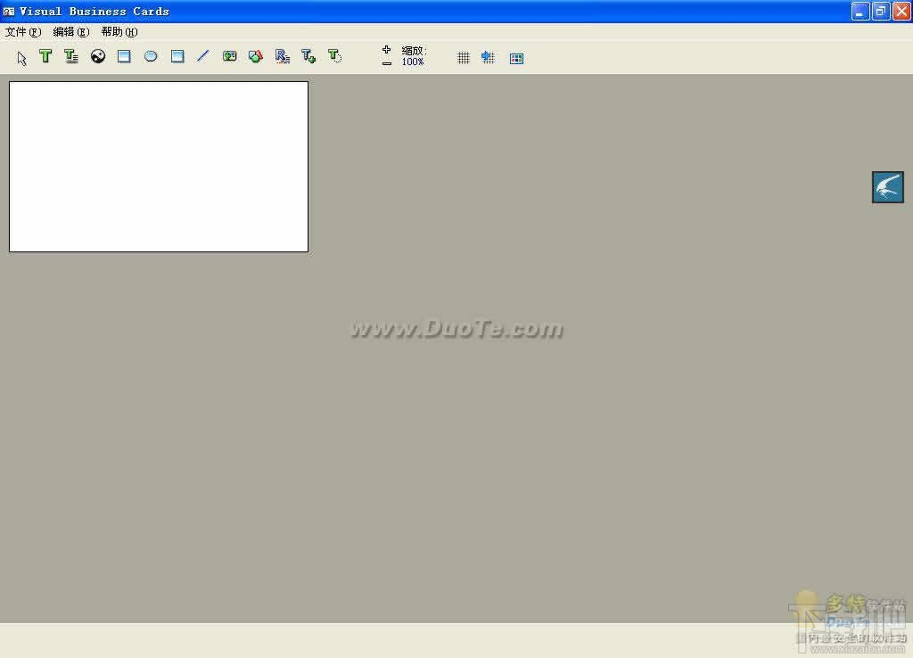Select the ellipse shape tool

pos(151,56)
